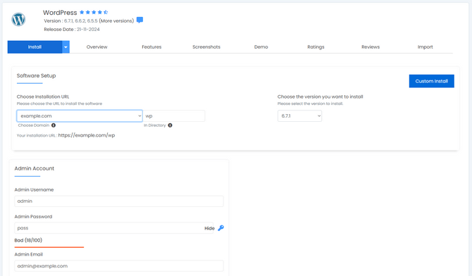Select the Install tab
472x276 pixels.
pyautogui.click(x=35, y=47)
